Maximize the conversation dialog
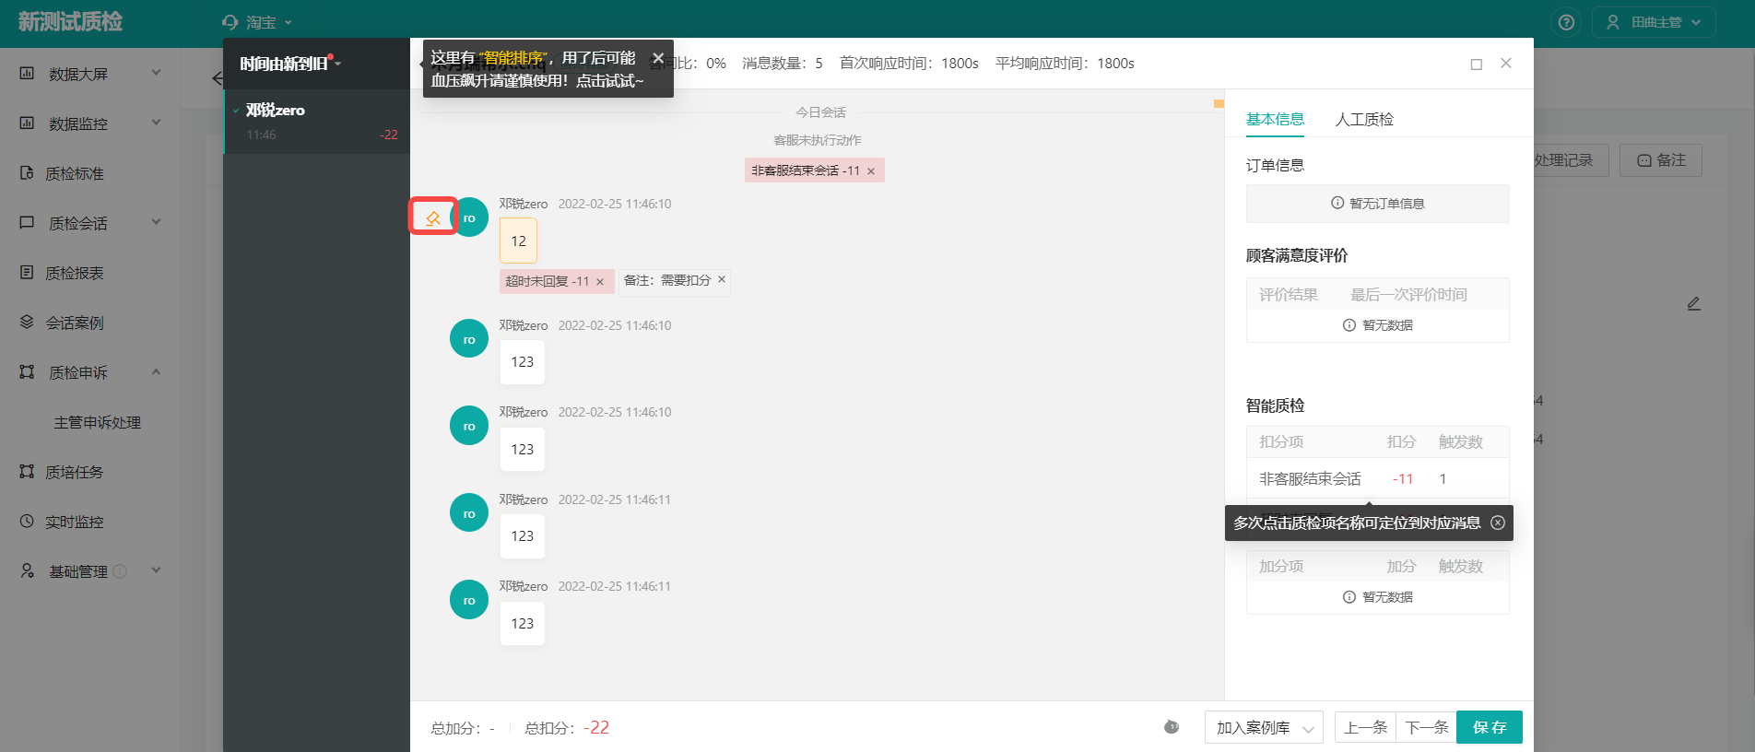This screenshot has width=1755, height=752. (1476, 64)
